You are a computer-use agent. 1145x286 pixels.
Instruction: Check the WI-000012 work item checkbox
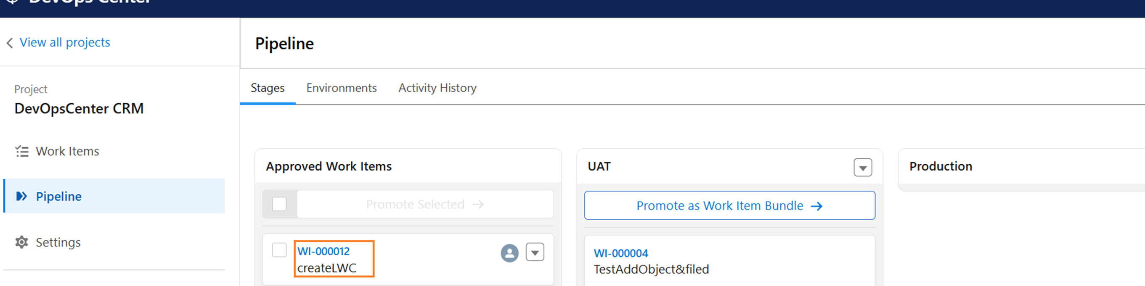click(x=279, y=250)
